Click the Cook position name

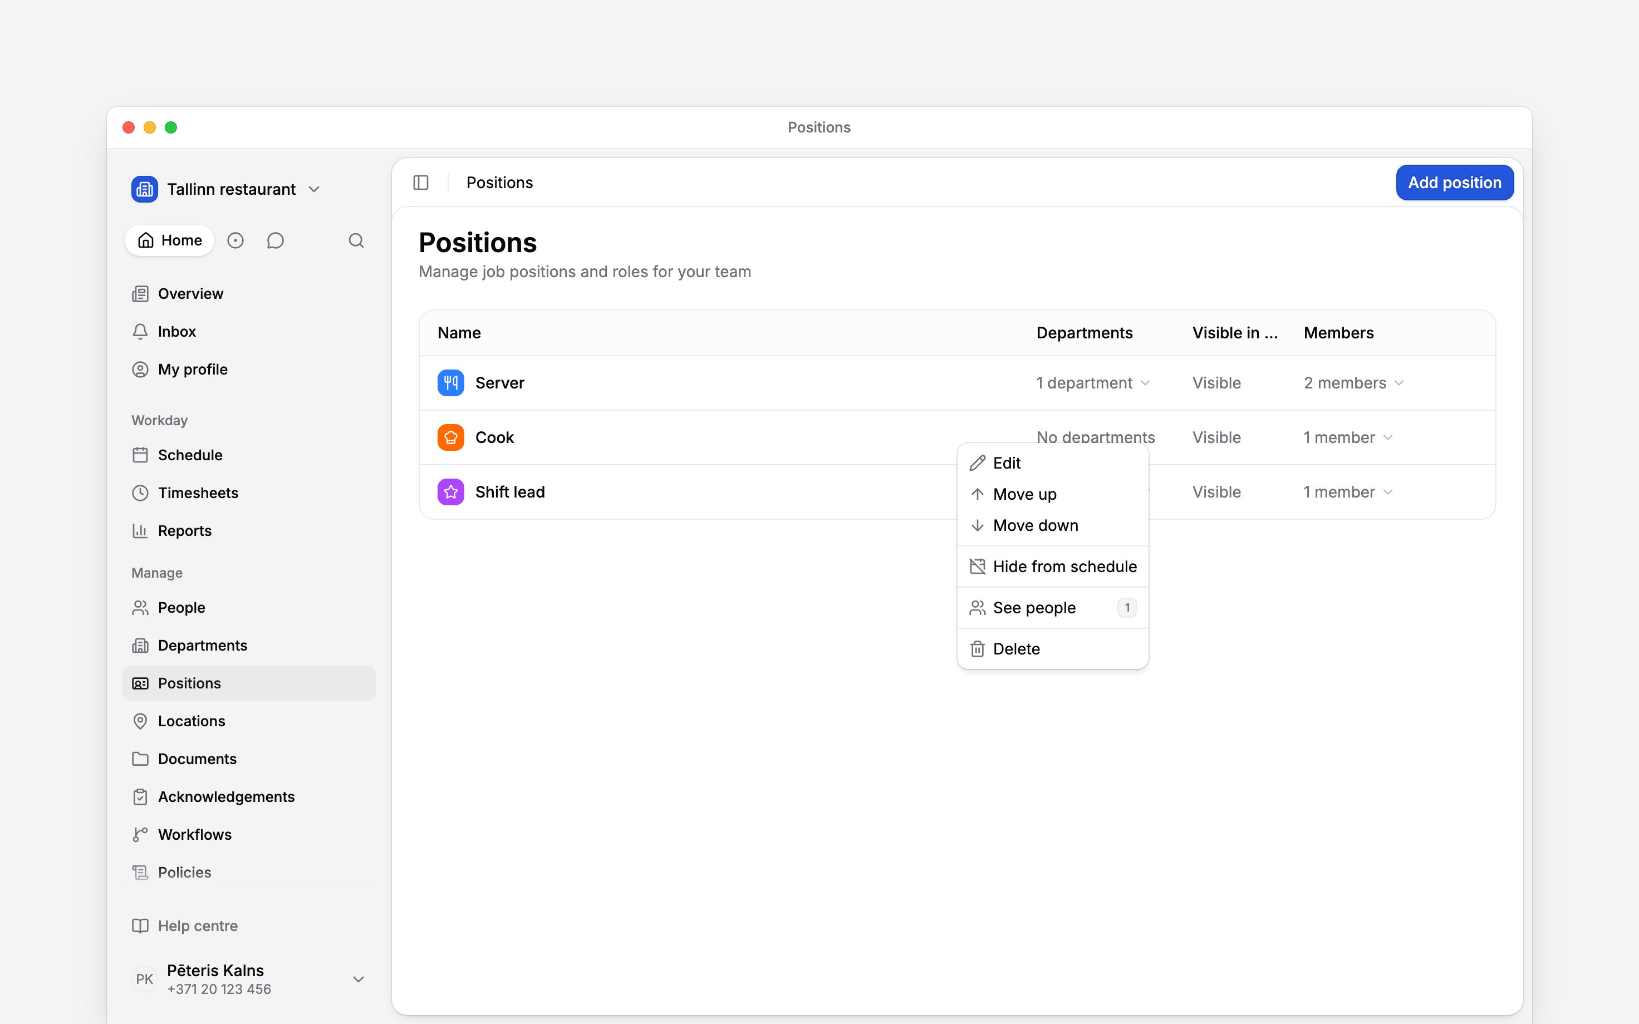(494, 437)
